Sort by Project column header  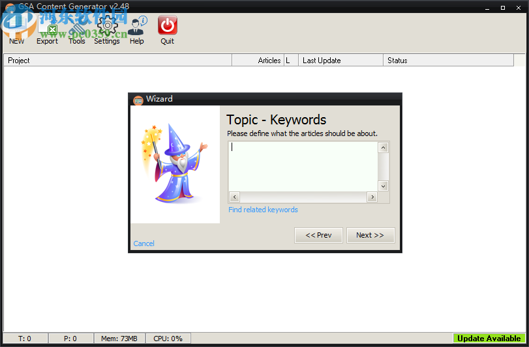pos(118,61)
